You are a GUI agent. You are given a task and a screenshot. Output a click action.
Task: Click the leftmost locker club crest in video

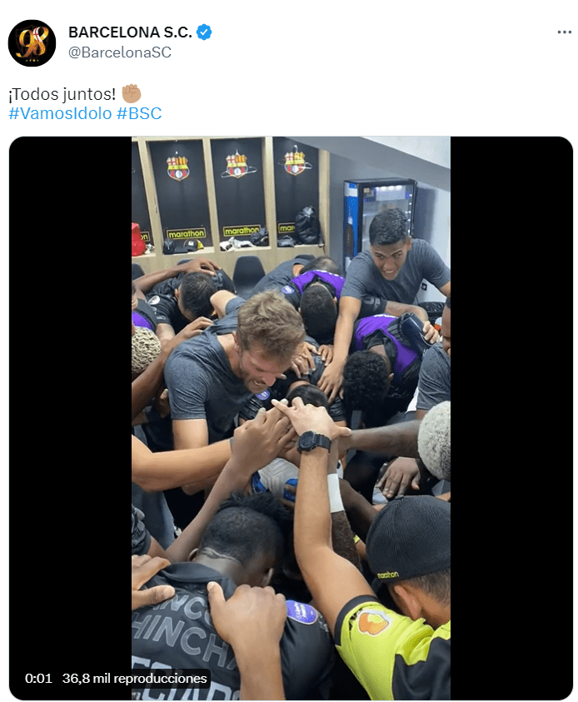[177, 167]
